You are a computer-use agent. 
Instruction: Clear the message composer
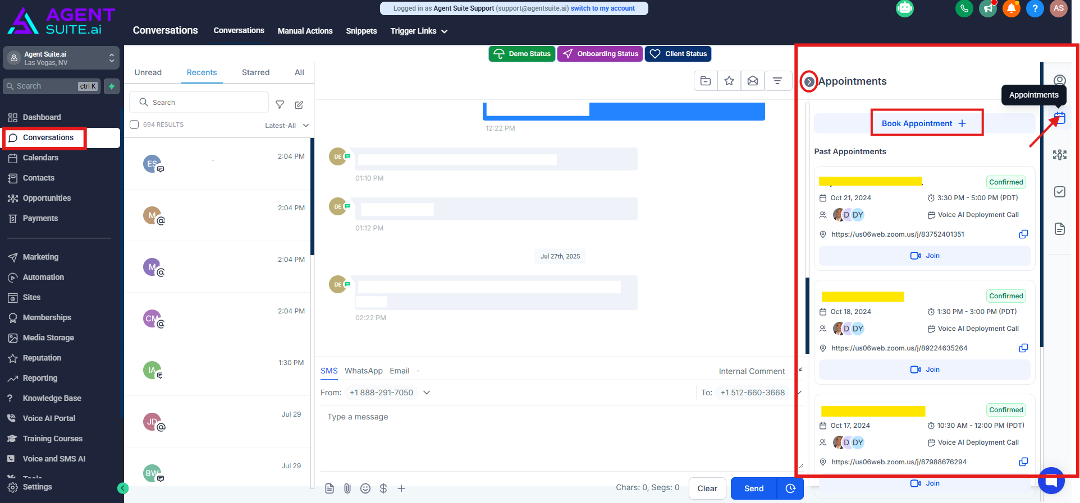point(707,488)
